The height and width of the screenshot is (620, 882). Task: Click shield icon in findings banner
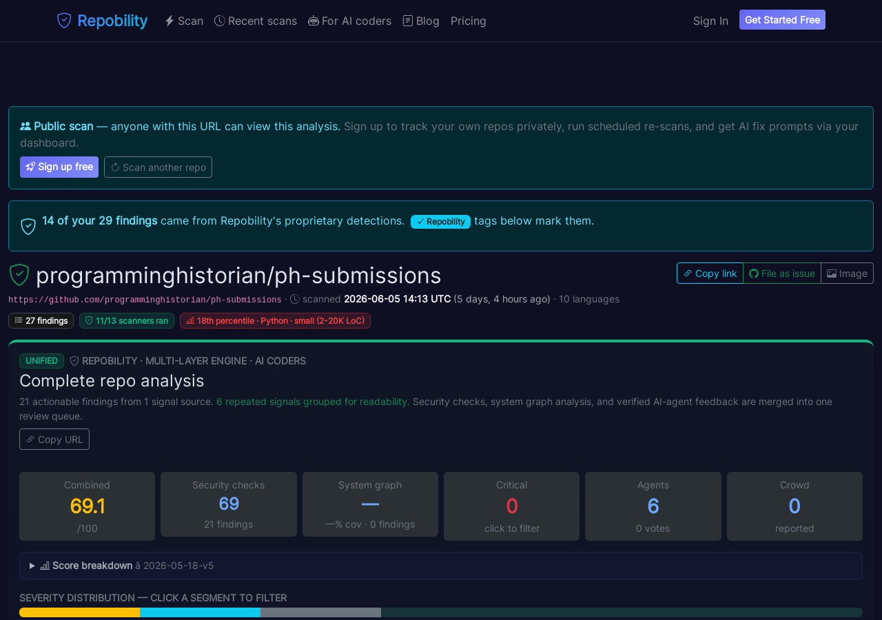pos(28,226)
